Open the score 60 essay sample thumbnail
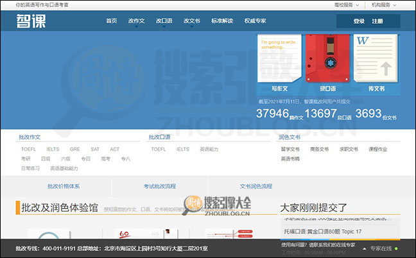The height and width of the screenshot is (258, 416). coord(146,234)
